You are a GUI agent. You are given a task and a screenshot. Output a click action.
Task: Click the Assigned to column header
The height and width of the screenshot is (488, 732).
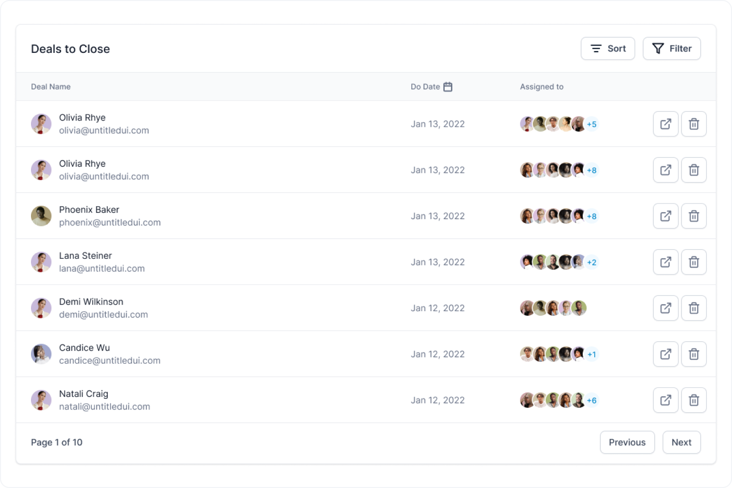(x=541, y=87)
